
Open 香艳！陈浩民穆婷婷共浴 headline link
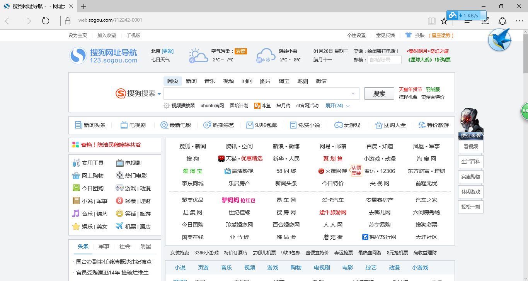click(111, 145)
